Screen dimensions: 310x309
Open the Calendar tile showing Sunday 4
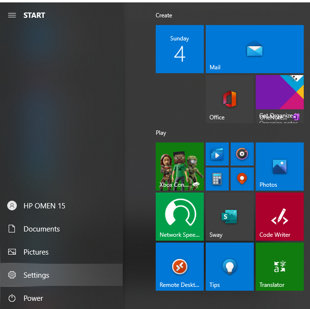coord(179,49)
